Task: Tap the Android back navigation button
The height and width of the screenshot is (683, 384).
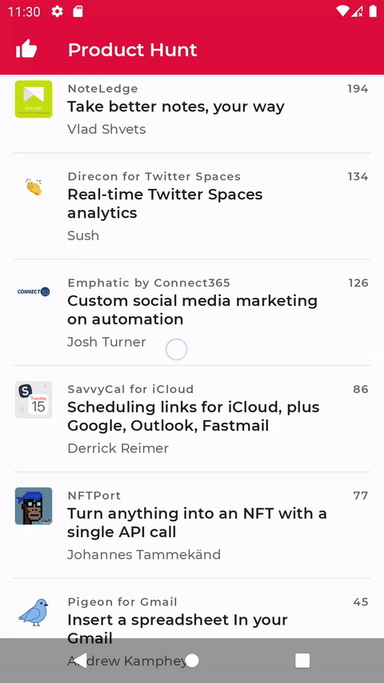Action: pos(80,661)
